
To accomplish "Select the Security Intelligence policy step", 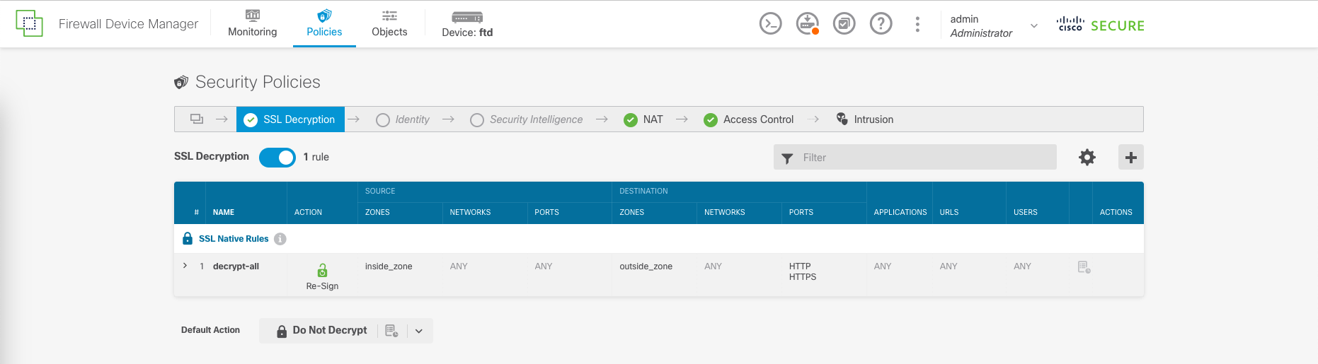I will click(x=527, y=119).
